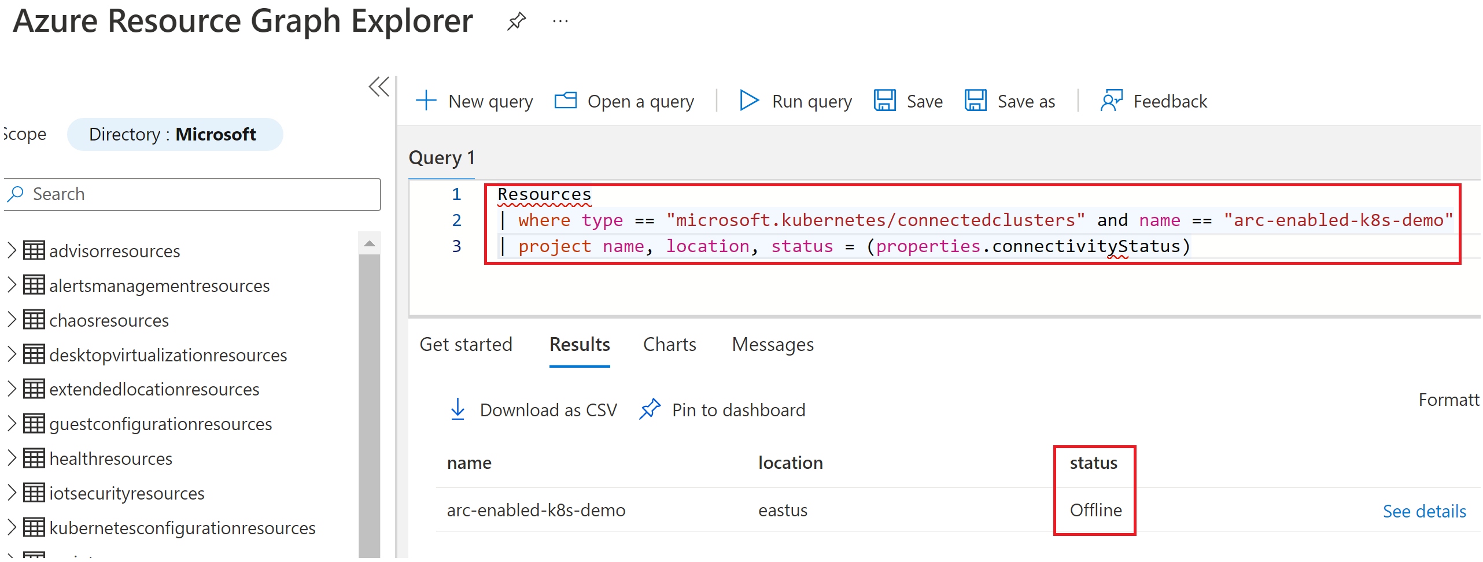This screenshot has width=1483, height=562.
Task: Collapse the left pane with double chevron
Action: [x=379, y=87]
